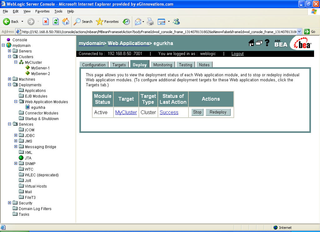Click the Redeploy button
This screenshot has width=320, height=232.
click(218, 112)
